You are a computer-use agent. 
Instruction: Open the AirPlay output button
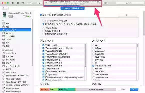pos(39,3)
